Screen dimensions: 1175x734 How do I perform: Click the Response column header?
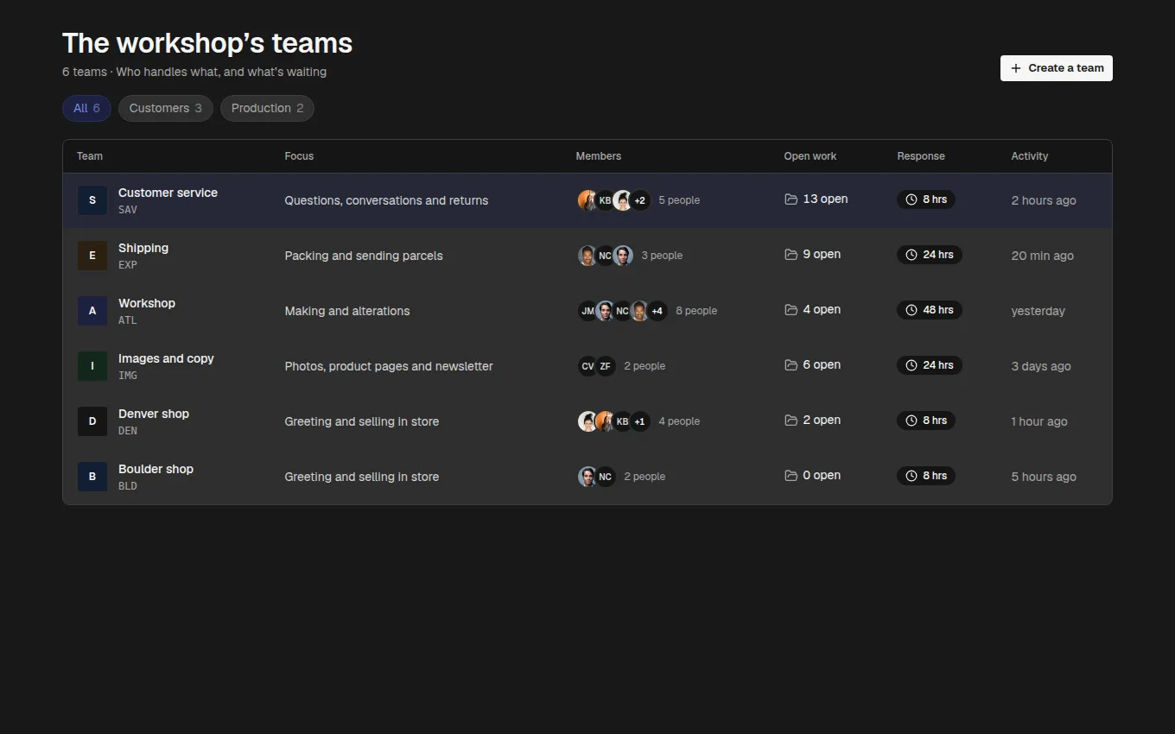point(921,156)
